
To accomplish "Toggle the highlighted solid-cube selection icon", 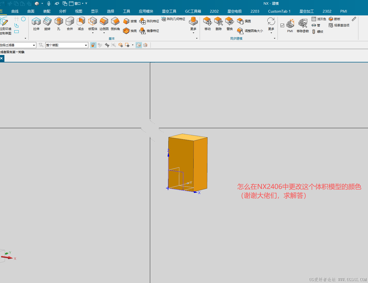I will [93, 45].
